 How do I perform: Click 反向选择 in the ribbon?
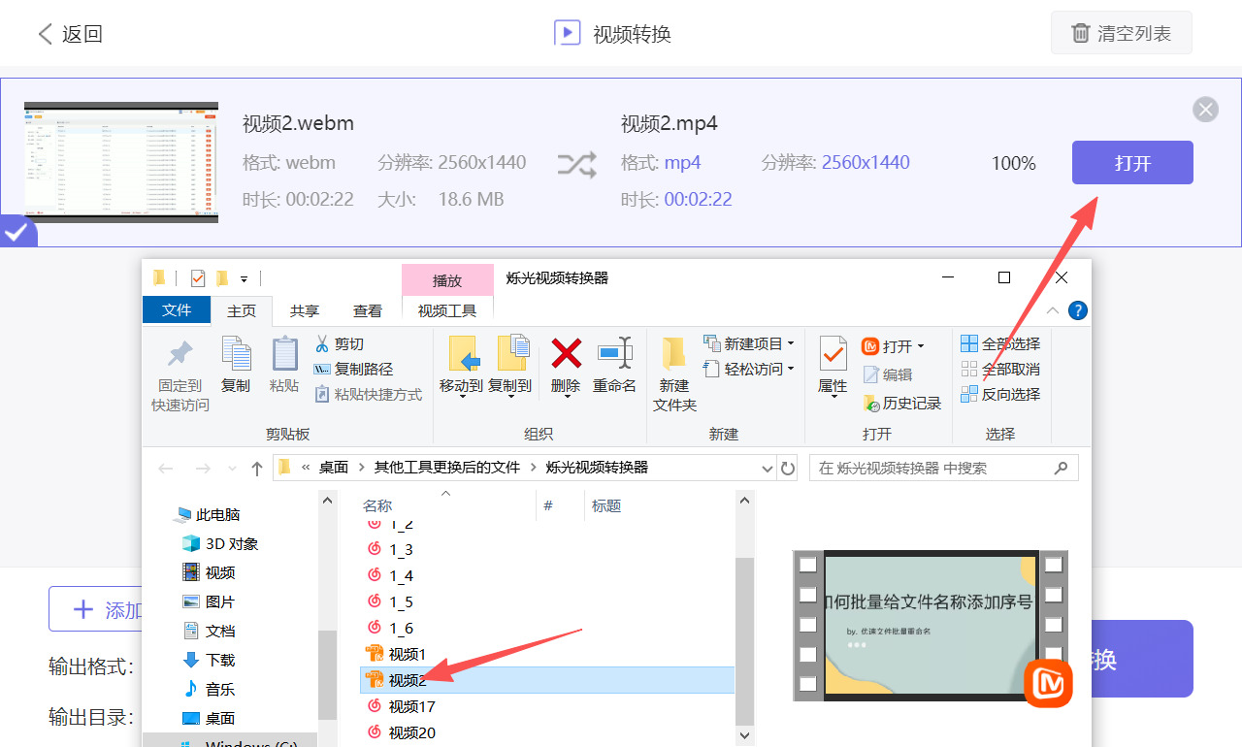[1000, 394]
